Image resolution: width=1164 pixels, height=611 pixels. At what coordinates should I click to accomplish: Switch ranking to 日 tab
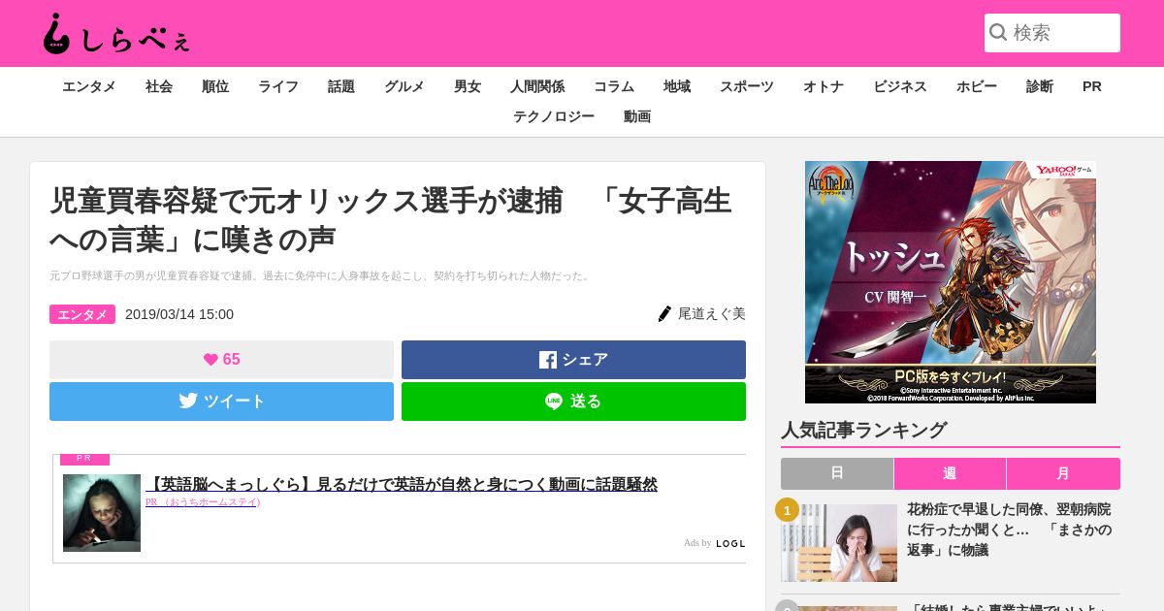[x=837, y=473]
